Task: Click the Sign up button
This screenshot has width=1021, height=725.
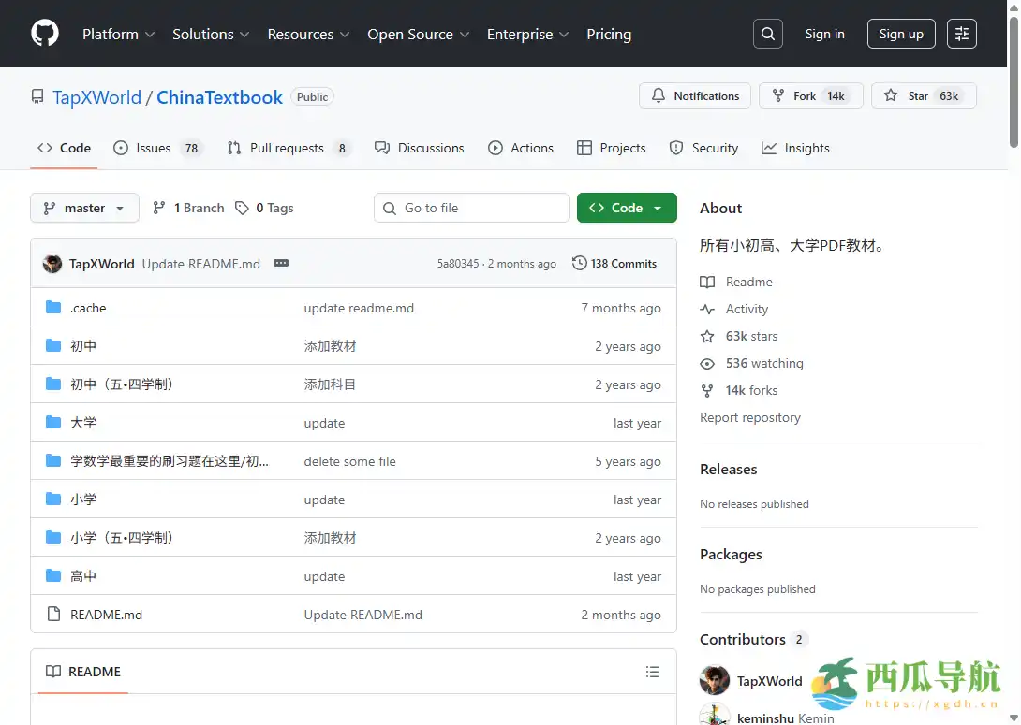Action: tap(900, 34)
